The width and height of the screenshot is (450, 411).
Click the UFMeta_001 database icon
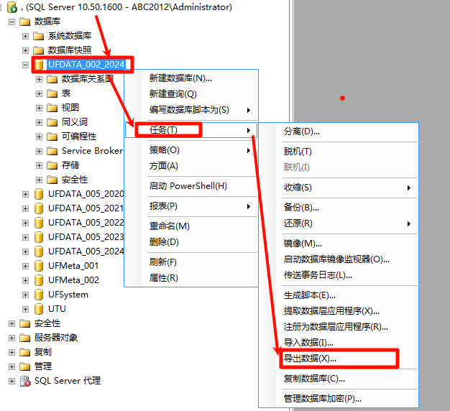[x=39, y=266]
